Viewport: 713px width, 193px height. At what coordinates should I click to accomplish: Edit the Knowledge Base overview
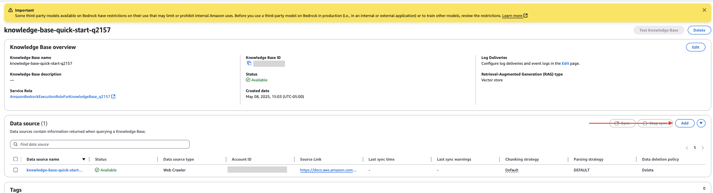pyautogui.click(x=695, y=47)
